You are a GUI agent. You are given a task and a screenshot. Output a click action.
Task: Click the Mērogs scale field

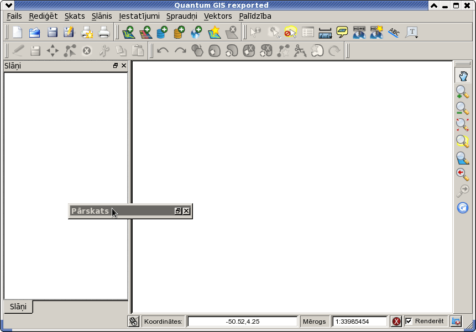(360, 322)
